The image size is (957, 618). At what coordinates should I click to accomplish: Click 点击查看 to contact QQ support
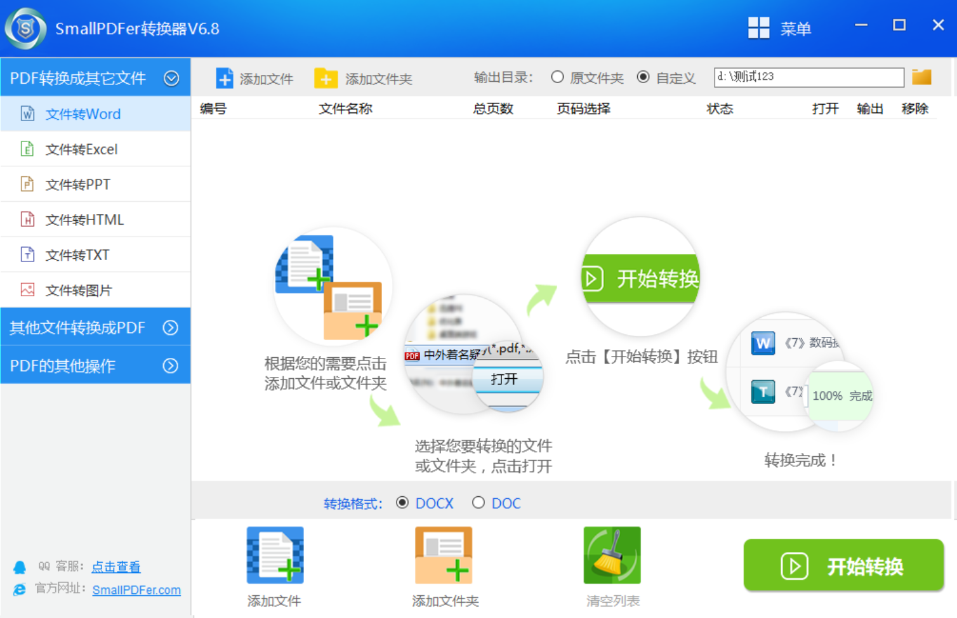point(116,566)
